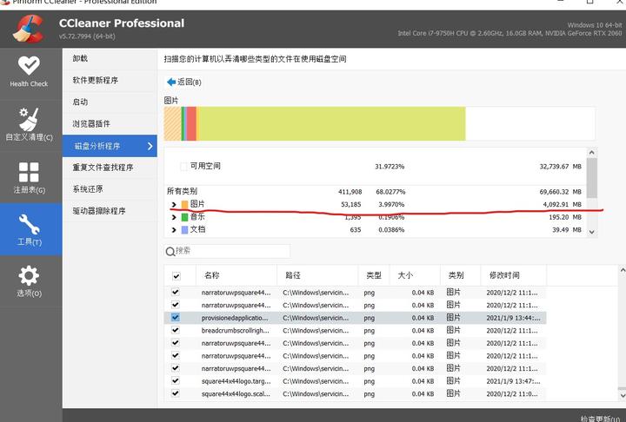626x422 pixels.
Task: Expand the 音乐 category row
Action: (x=174, y=217)
